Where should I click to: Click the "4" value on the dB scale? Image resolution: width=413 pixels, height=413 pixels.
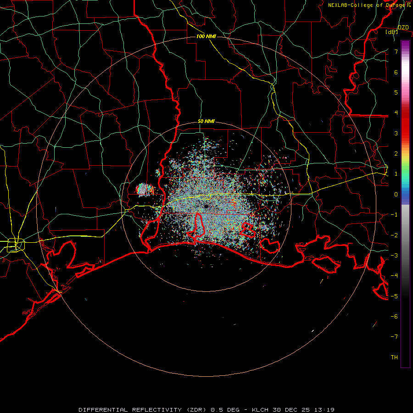pyautogui.click(x=396, y=113)
